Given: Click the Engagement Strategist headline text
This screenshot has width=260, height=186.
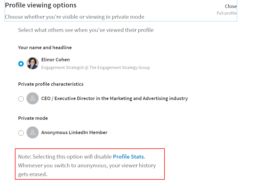Looking at the screenshot, I should [95, 68].
